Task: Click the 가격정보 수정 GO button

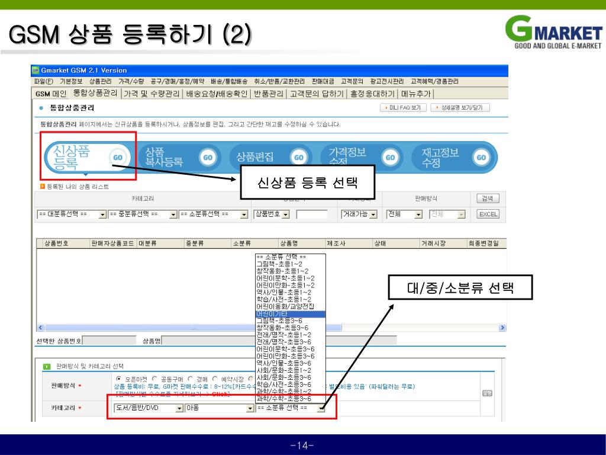Action: pos(390,158)
